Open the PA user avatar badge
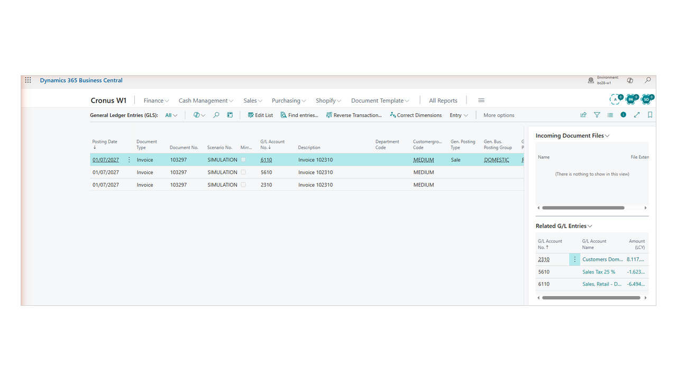Screen dimensions: 677x381 (x=631, y=99)
